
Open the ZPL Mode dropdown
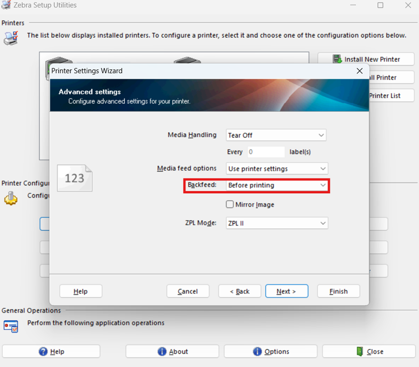coord(277,223)
